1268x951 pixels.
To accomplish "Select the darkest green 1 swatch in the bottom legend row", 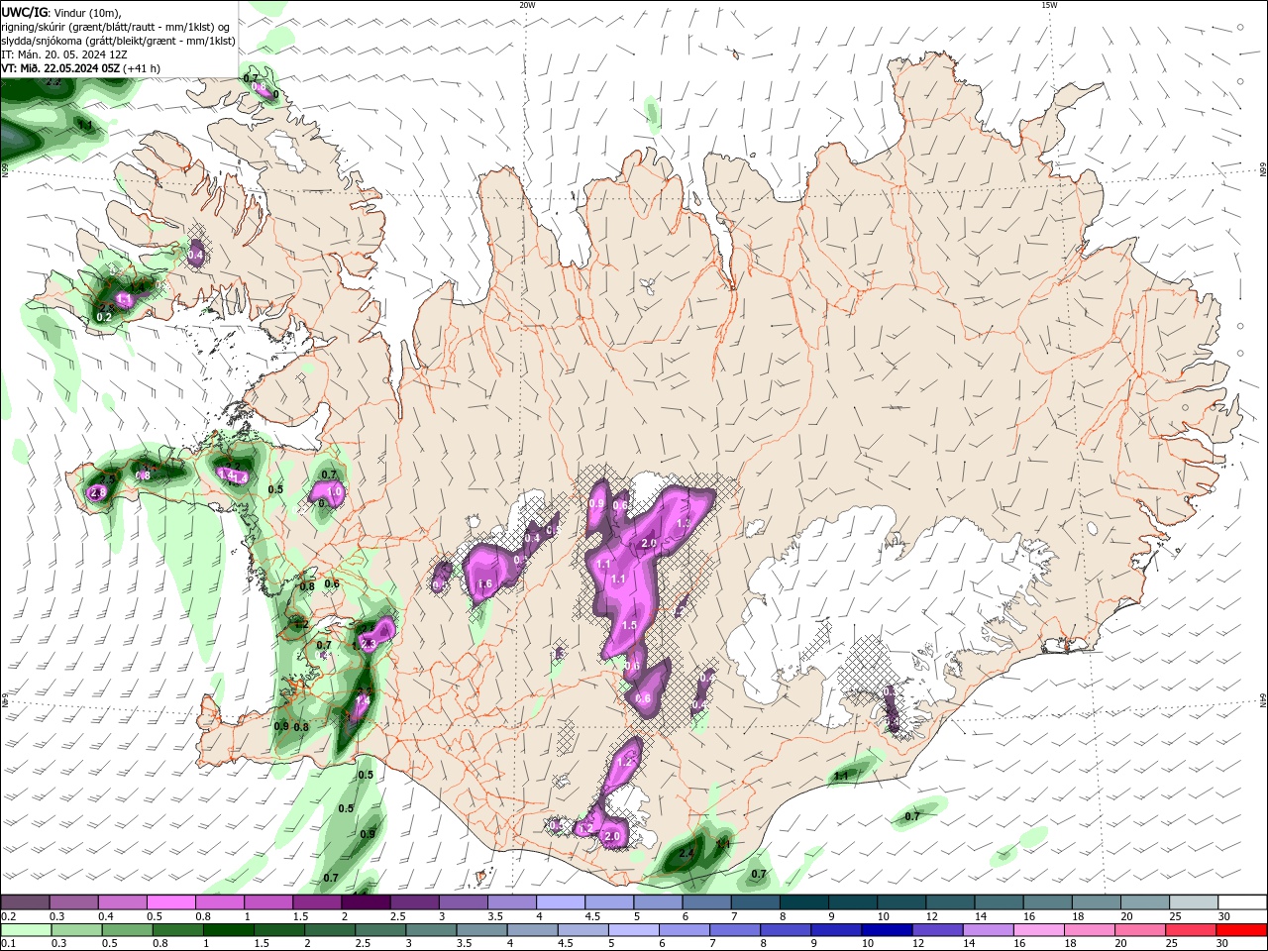I will 228,930.
